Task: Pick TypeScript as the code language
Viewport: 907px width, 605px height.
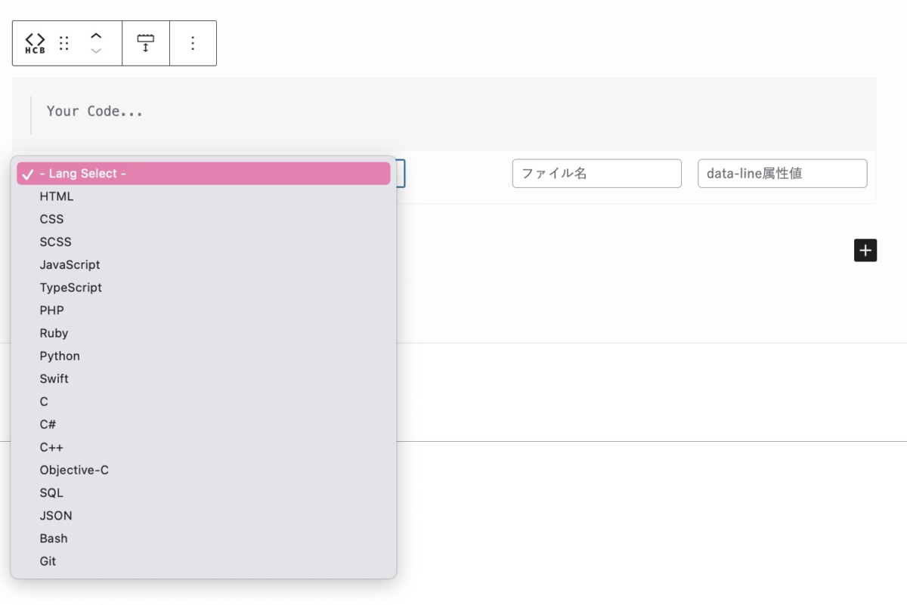Action: point(70,288)
